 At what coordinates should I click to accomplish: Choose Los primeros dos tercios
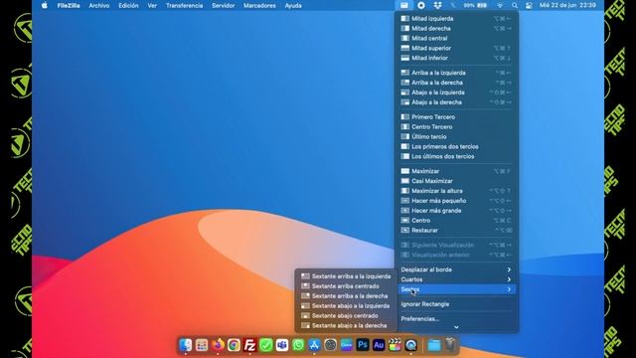pyautogui.click(x=456, y=146)
